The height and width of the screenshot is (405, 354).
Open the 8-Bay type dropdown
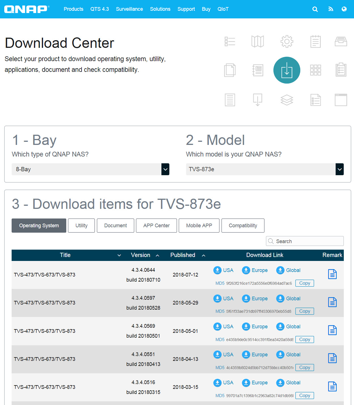(x=91, y=169)
